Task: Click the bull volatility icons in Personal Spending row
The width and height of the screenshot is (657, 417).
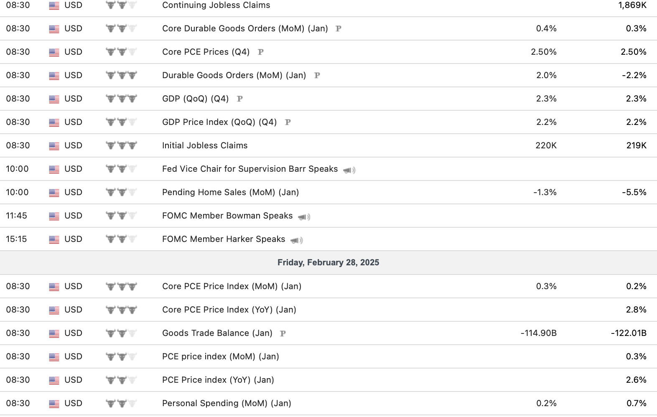Action: click(x=121, y=404)
